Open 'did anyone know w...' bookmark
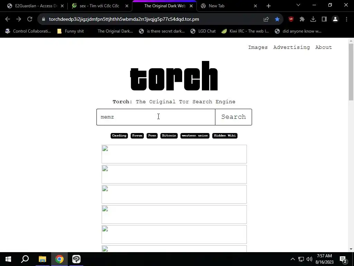This screenshot has height=266, width=354. [x=298, y=31]
